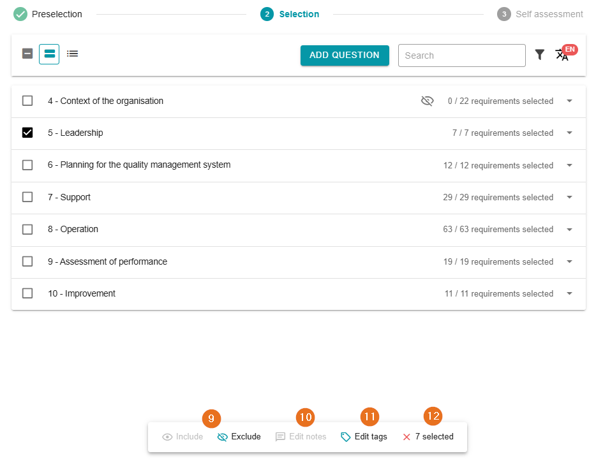Expand the 7 - Support section
596x463 pixels.
[570, 197]
